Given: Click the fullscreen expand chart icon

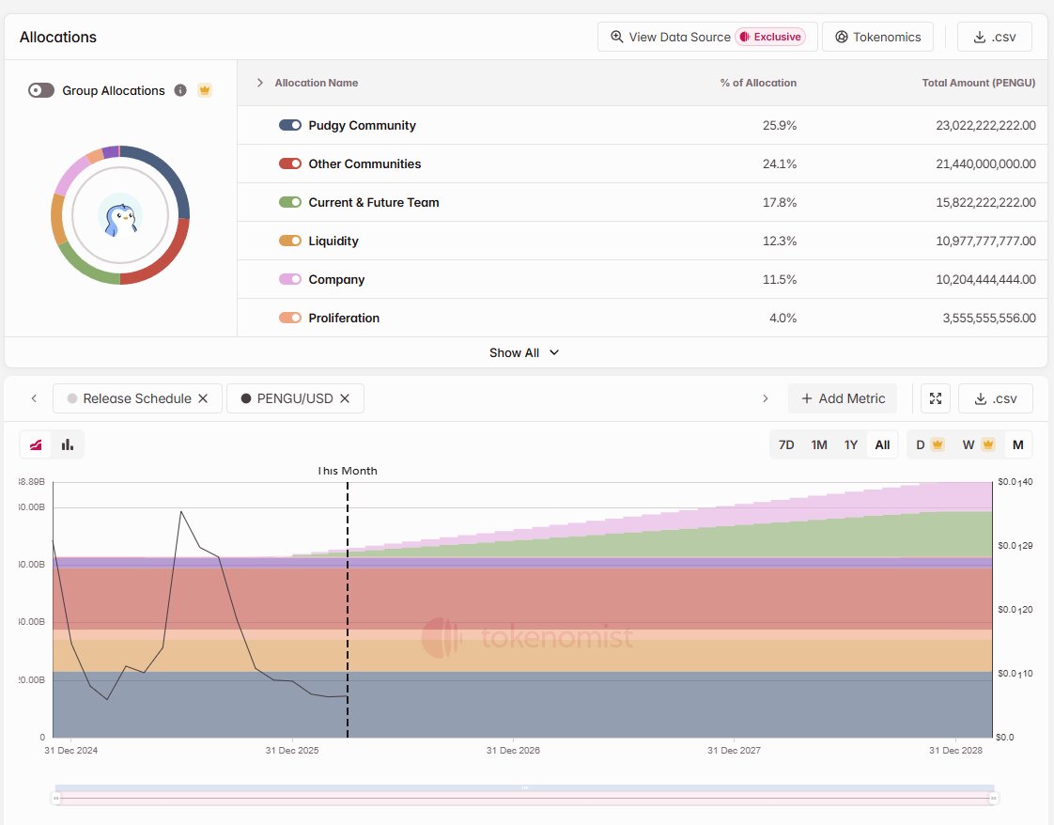Looking at the screenshot, I should [x=936, y=398].
